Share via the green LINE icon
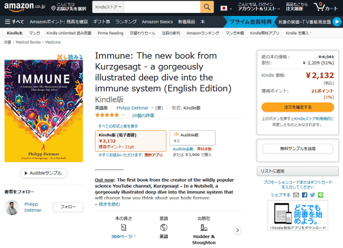This screenshot has width=343, height=248. 320,195
